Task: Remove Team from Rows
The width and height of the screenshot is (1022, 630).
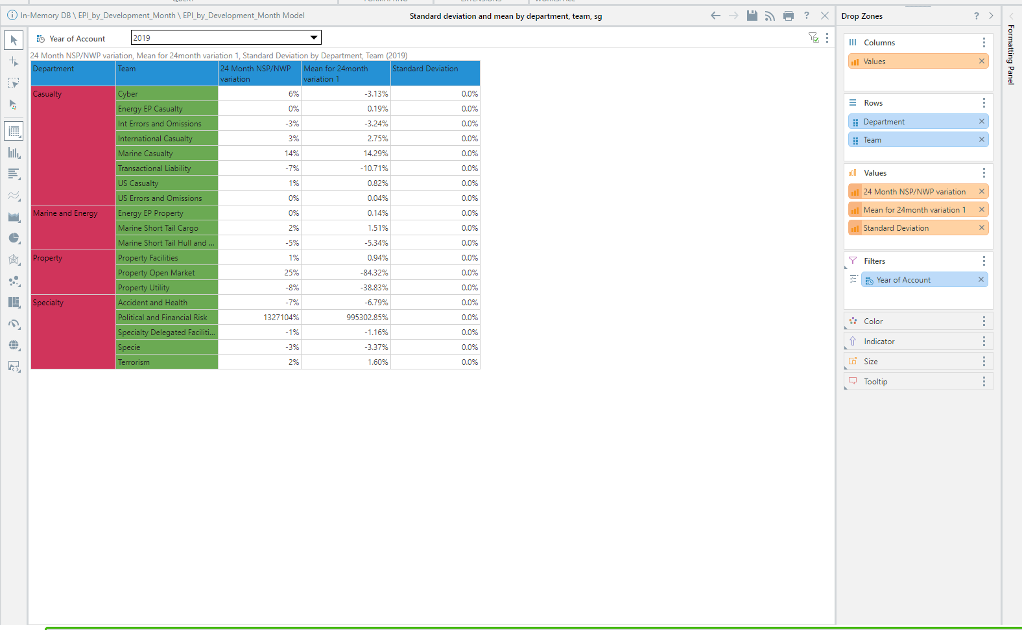Action: [982, 139]
